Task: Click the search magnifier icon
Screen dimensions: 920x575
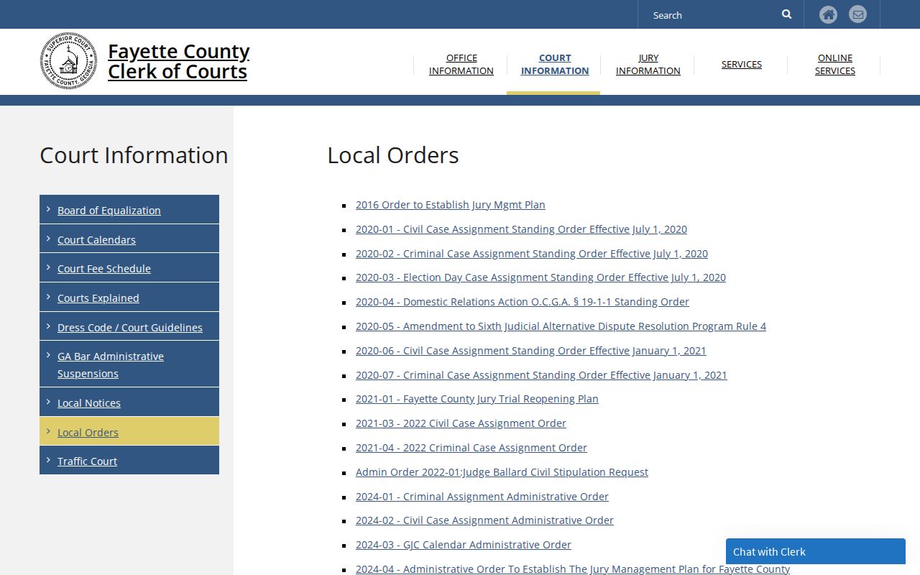Action: point(786,14)
